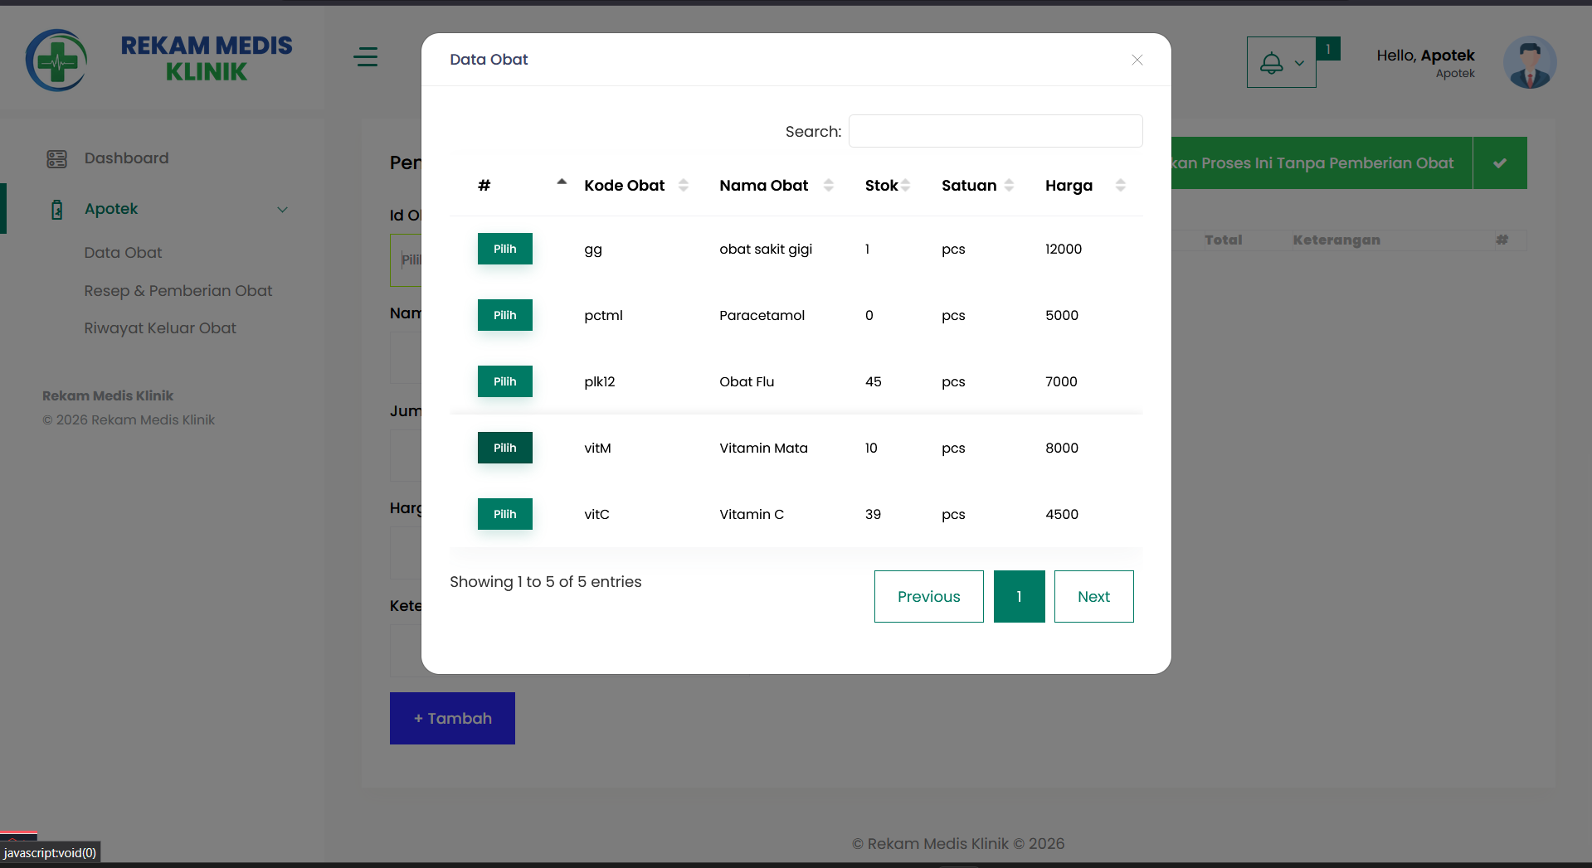This screenshot has width=1592, height=868.
Task: Sort by Nama Obat column
Action: tap(828, 186)
